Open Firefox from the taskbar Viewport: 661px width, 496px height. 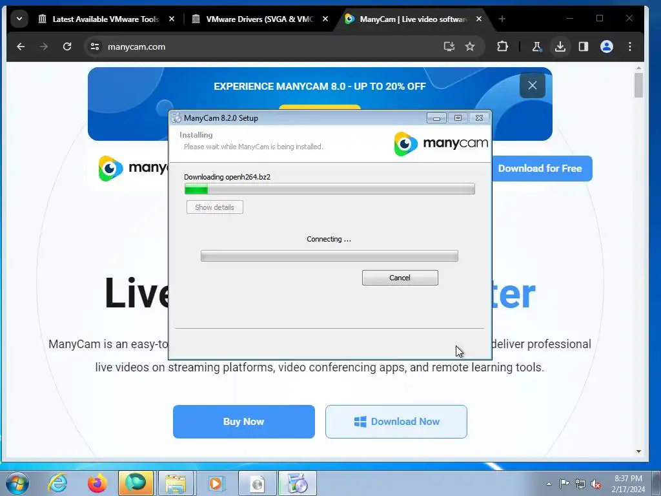tap(97, 483)
